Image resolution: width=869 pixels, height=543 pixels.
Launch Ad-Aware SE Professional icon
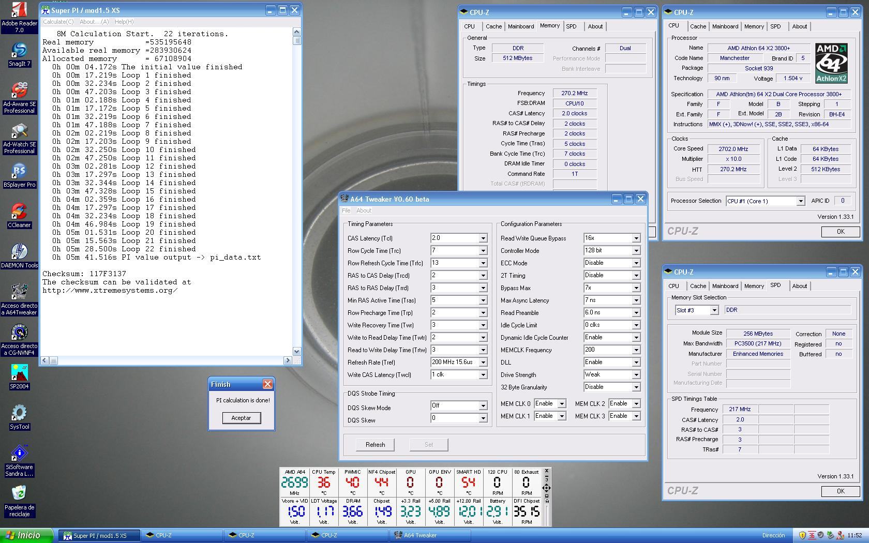[x=19, y=91]
